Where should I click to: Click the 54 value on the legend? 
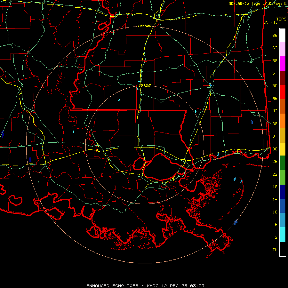click(275, 73)
